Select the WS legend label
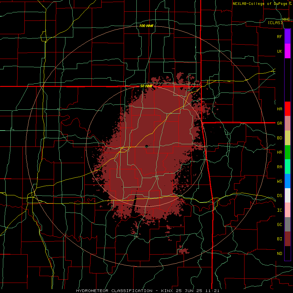Image resolution: width=293 pixels, height=293 pixels. 279,181
